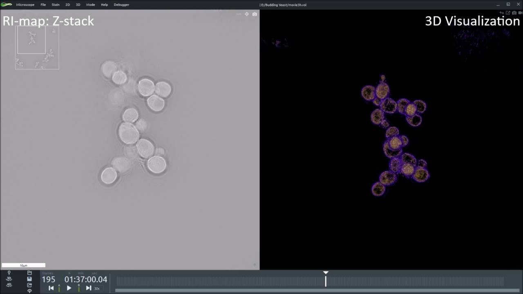Open the Help menu
Screen dimensions: 523x294
point(104,5)
